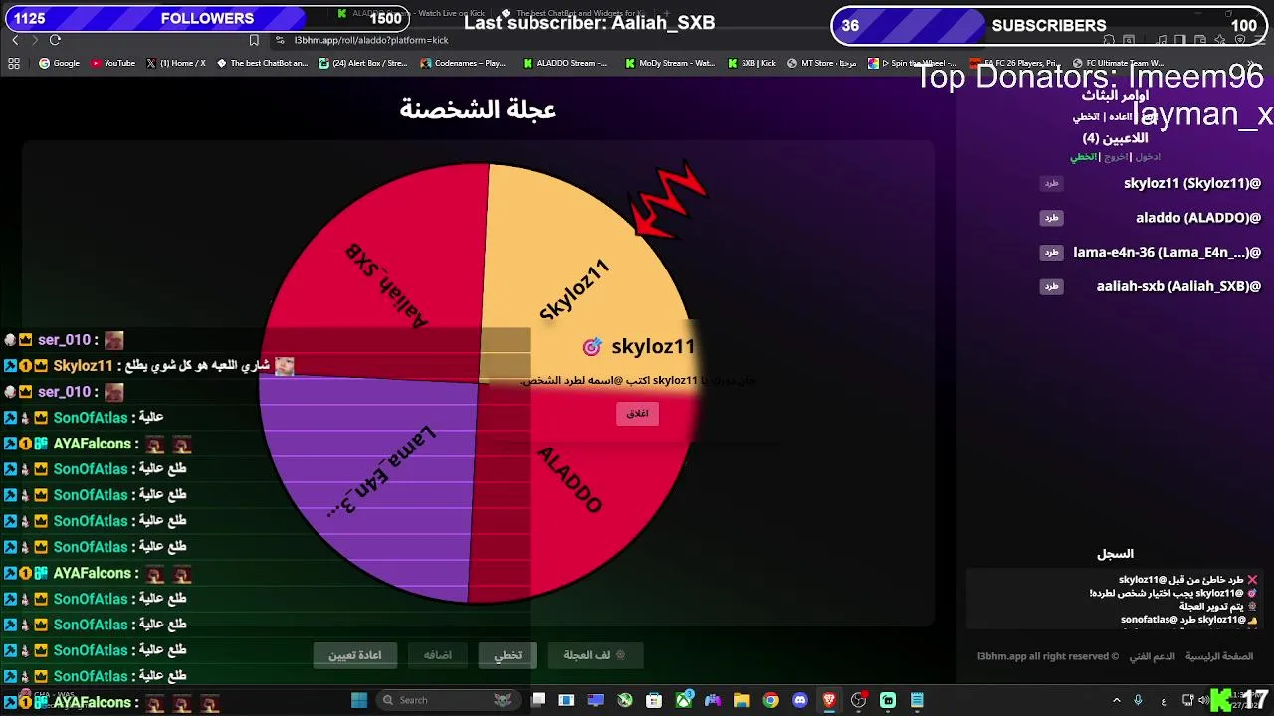Open Google Chrome from the taskbar
The width and height of the screenshot is (1274, 716).
pos(770,700)
